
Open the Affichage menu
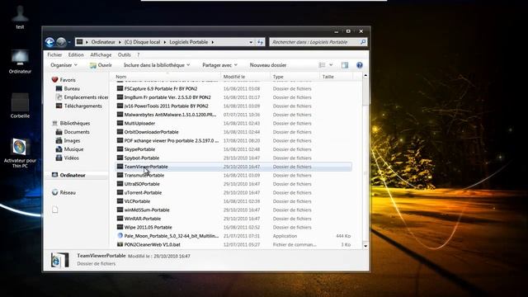point(101,54)
